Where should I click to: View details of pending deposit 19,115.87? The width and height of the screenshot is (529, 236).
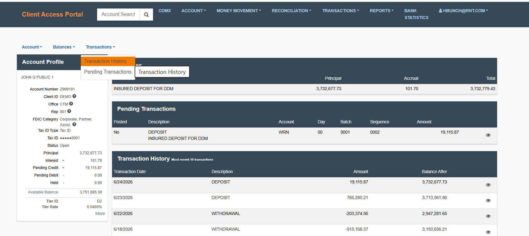488,135
